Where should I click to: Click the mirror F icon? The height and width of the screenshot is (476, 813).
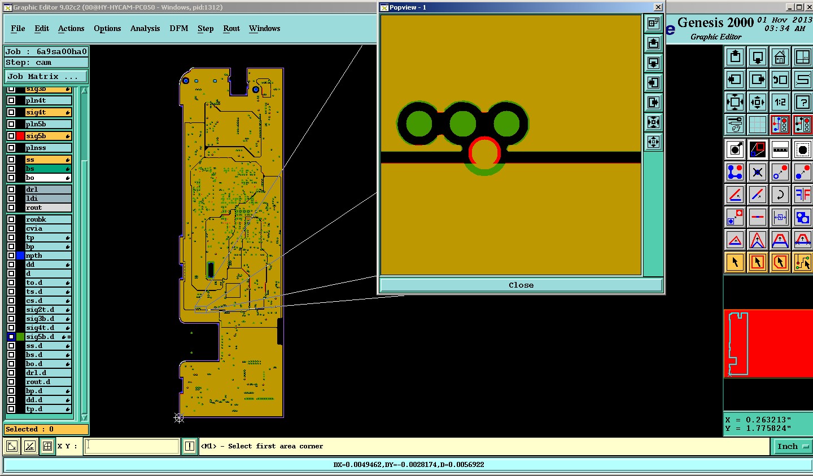click(x=803, y=195)
